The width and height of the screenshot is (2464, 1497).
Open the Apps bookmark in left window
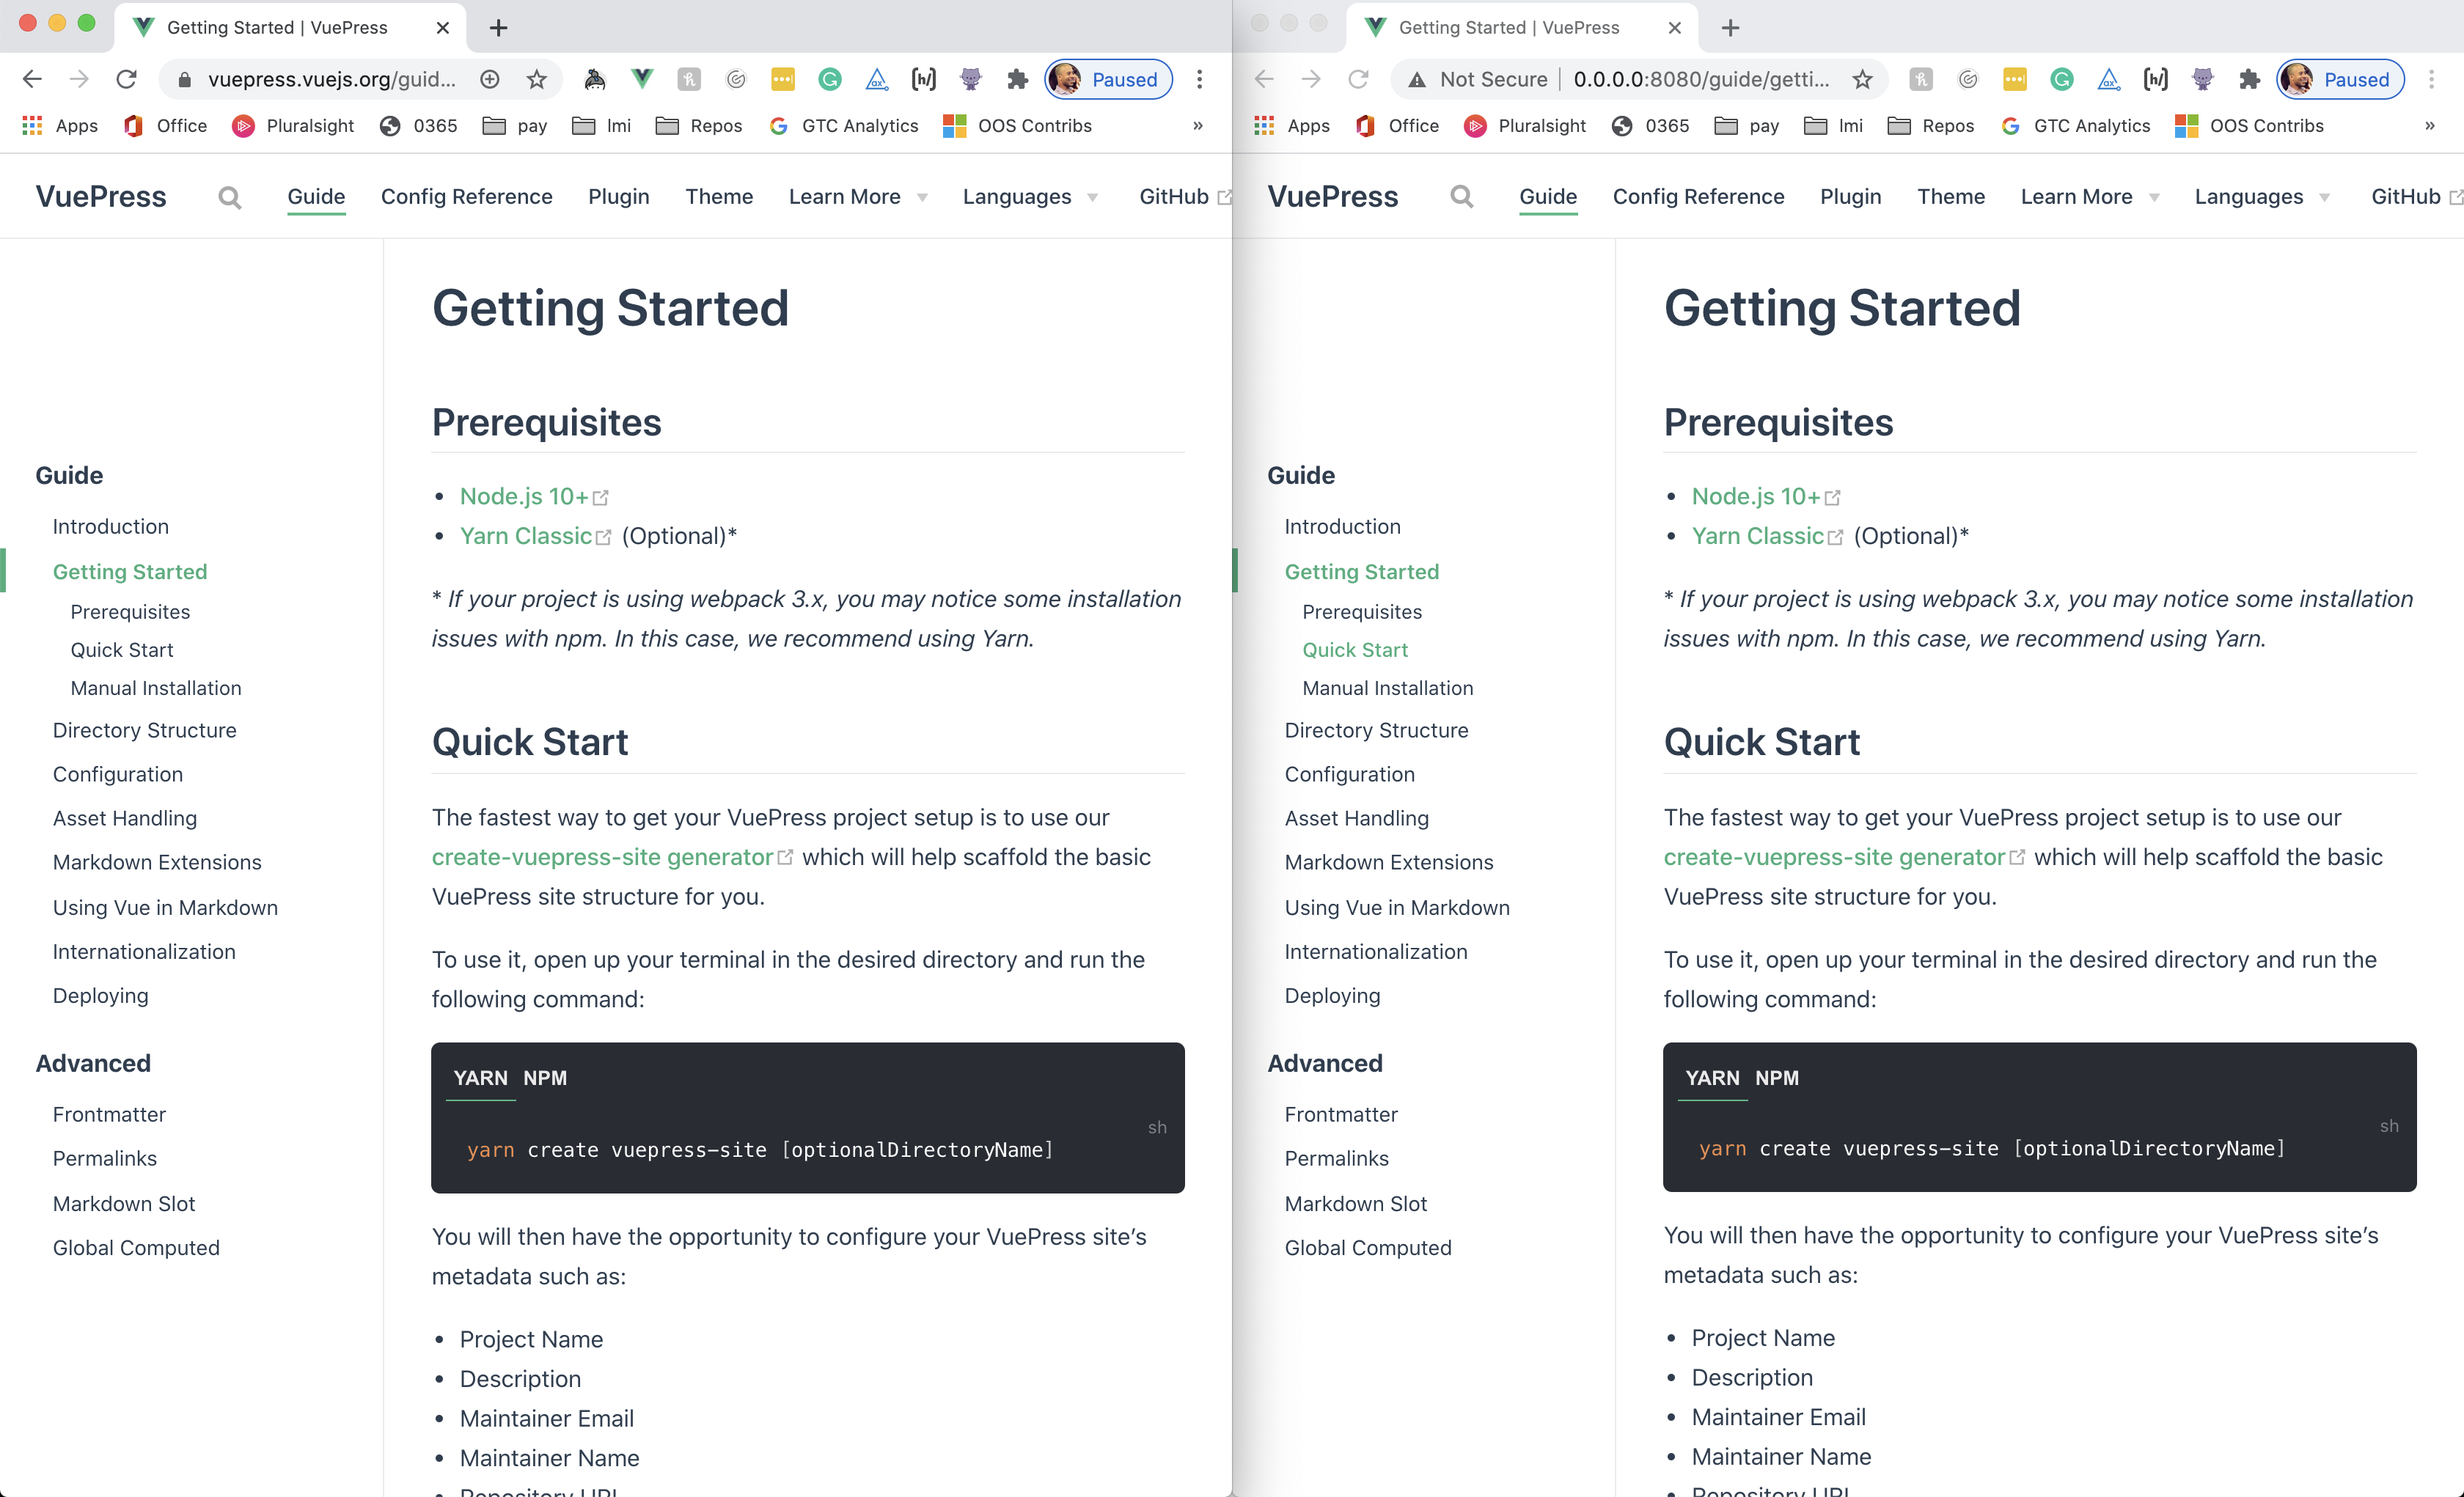60,126
